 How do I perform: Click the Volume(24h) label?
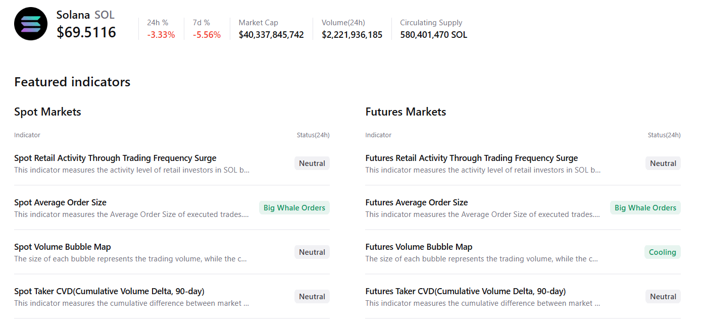click(343, 23)
